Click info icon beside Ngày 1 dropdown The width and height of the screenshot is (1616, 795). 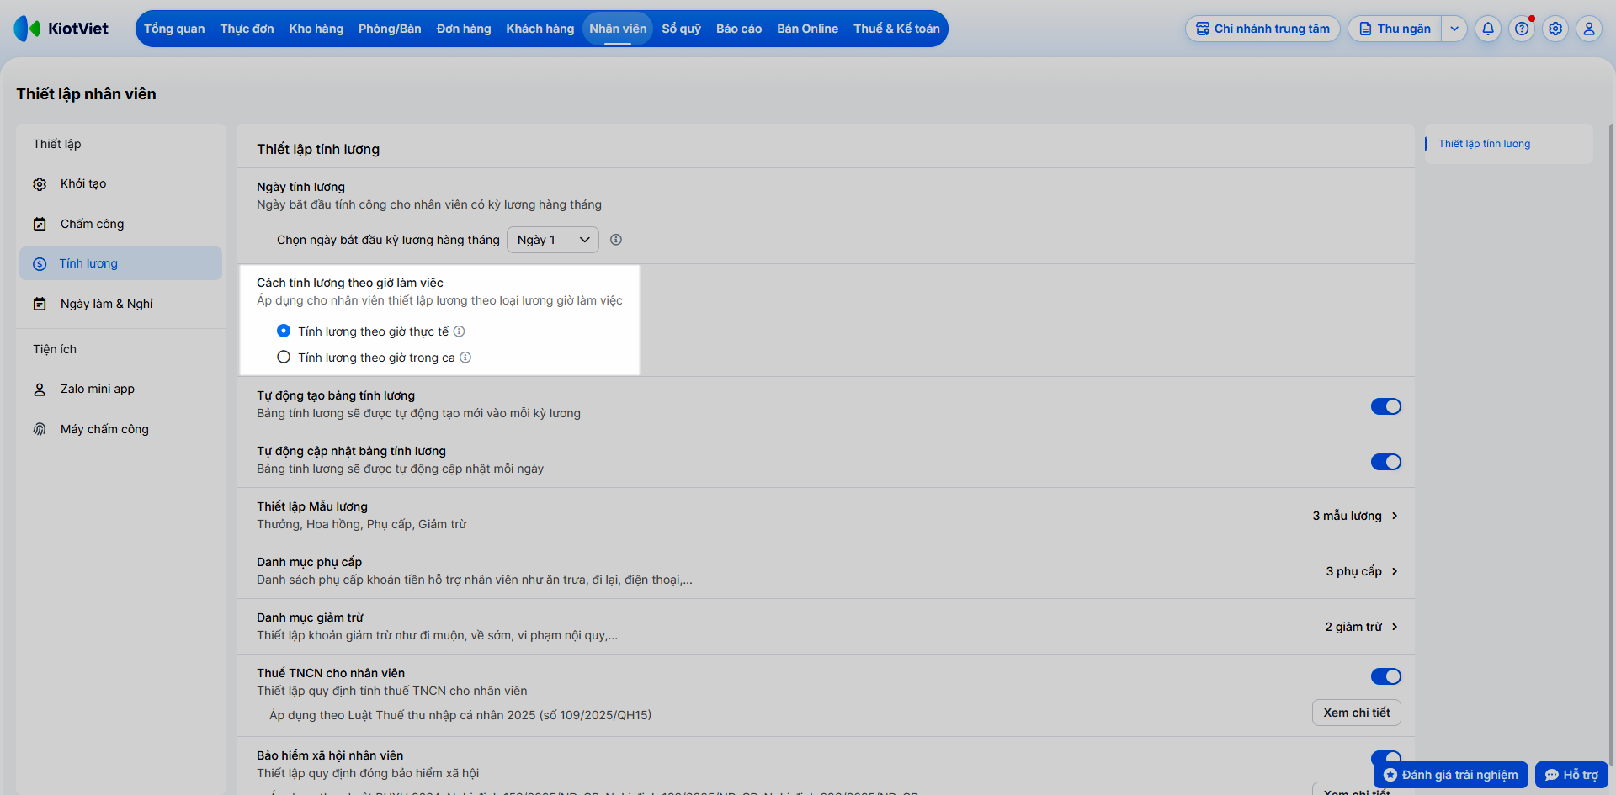(616, 240)
